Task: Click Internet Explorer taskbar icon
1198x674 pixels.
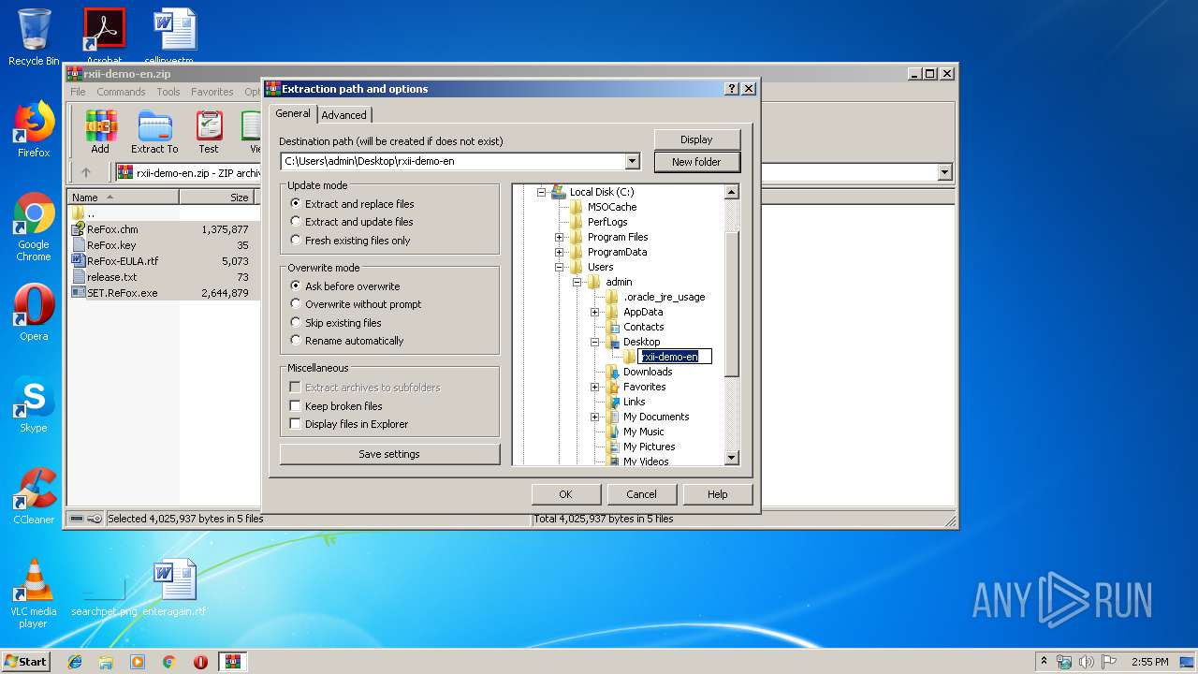Action: [75, 662]
